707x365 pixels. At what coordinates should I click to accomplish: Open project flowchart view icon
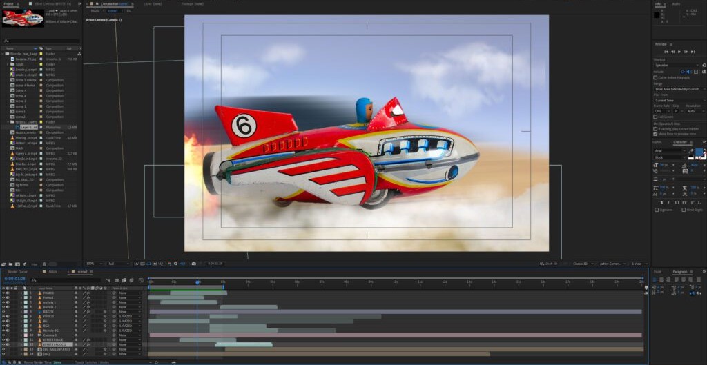(79, 53)
